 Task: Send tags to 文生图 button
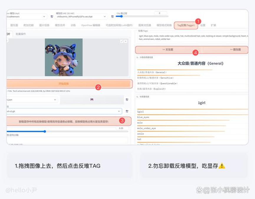click(x=168, y=49)
